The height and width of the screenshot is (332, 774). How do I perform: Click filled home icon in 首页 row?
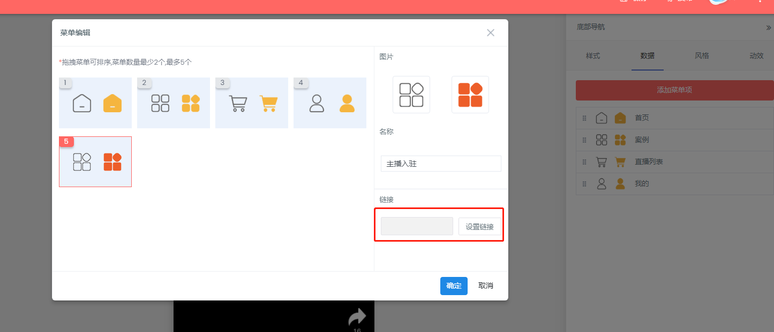(x=620, y=118)
